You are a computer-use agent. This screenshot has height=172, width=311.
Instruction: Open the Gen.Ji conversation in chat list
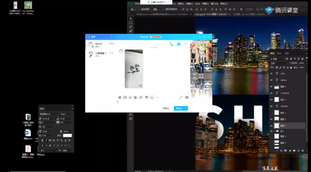click(101, 45)
